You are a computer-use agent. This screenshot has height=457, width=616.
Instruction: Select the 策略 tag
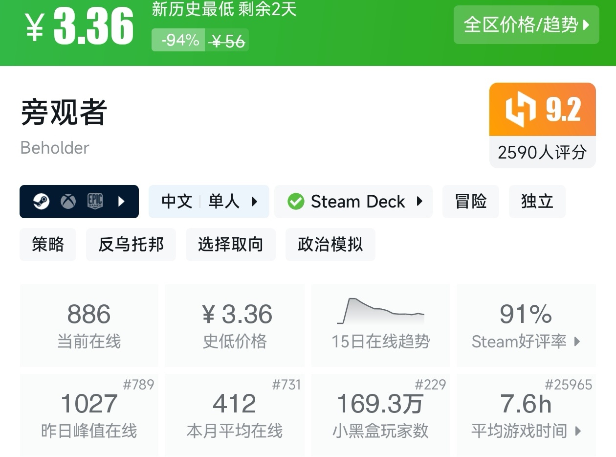pyautogui.click(x=47, y=245)
